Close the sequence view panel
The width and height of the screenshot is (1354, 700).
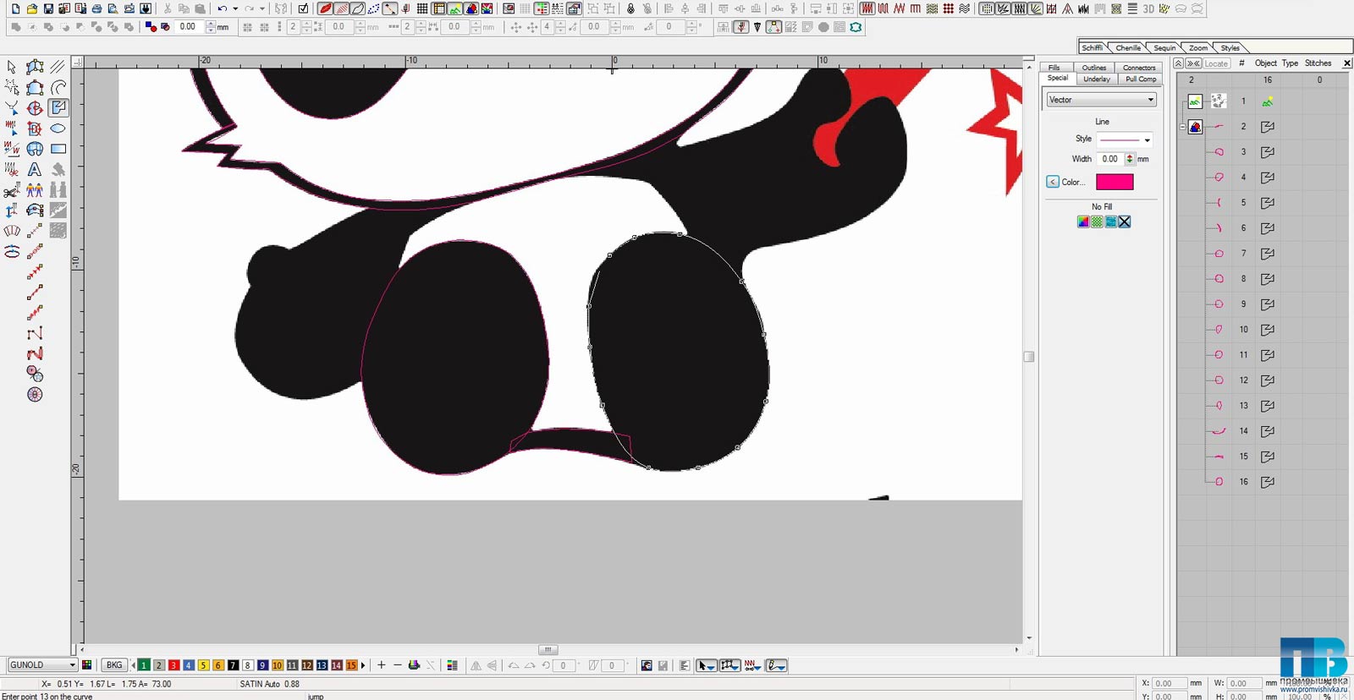point(1347,63)
